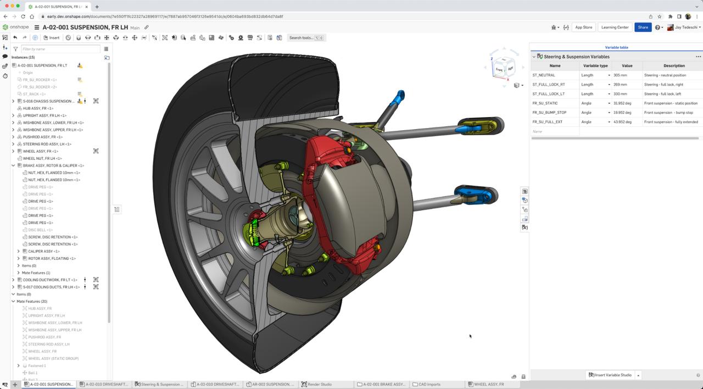Open variable type dropdown for ST_NEUTRAL

609,75
